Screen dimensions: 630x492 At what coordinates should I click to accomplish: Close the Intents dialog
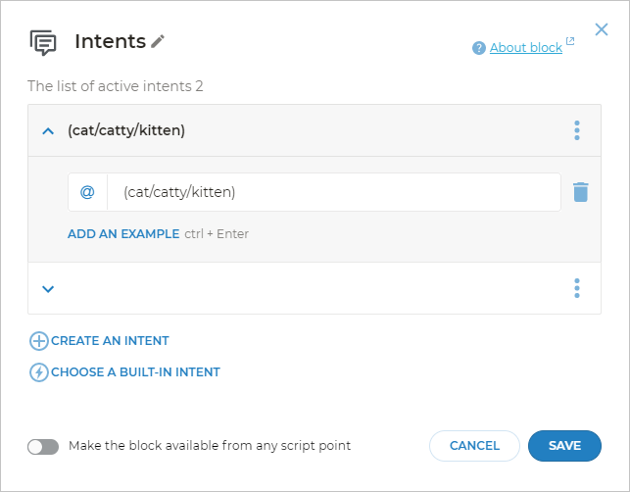coord(602,30)
